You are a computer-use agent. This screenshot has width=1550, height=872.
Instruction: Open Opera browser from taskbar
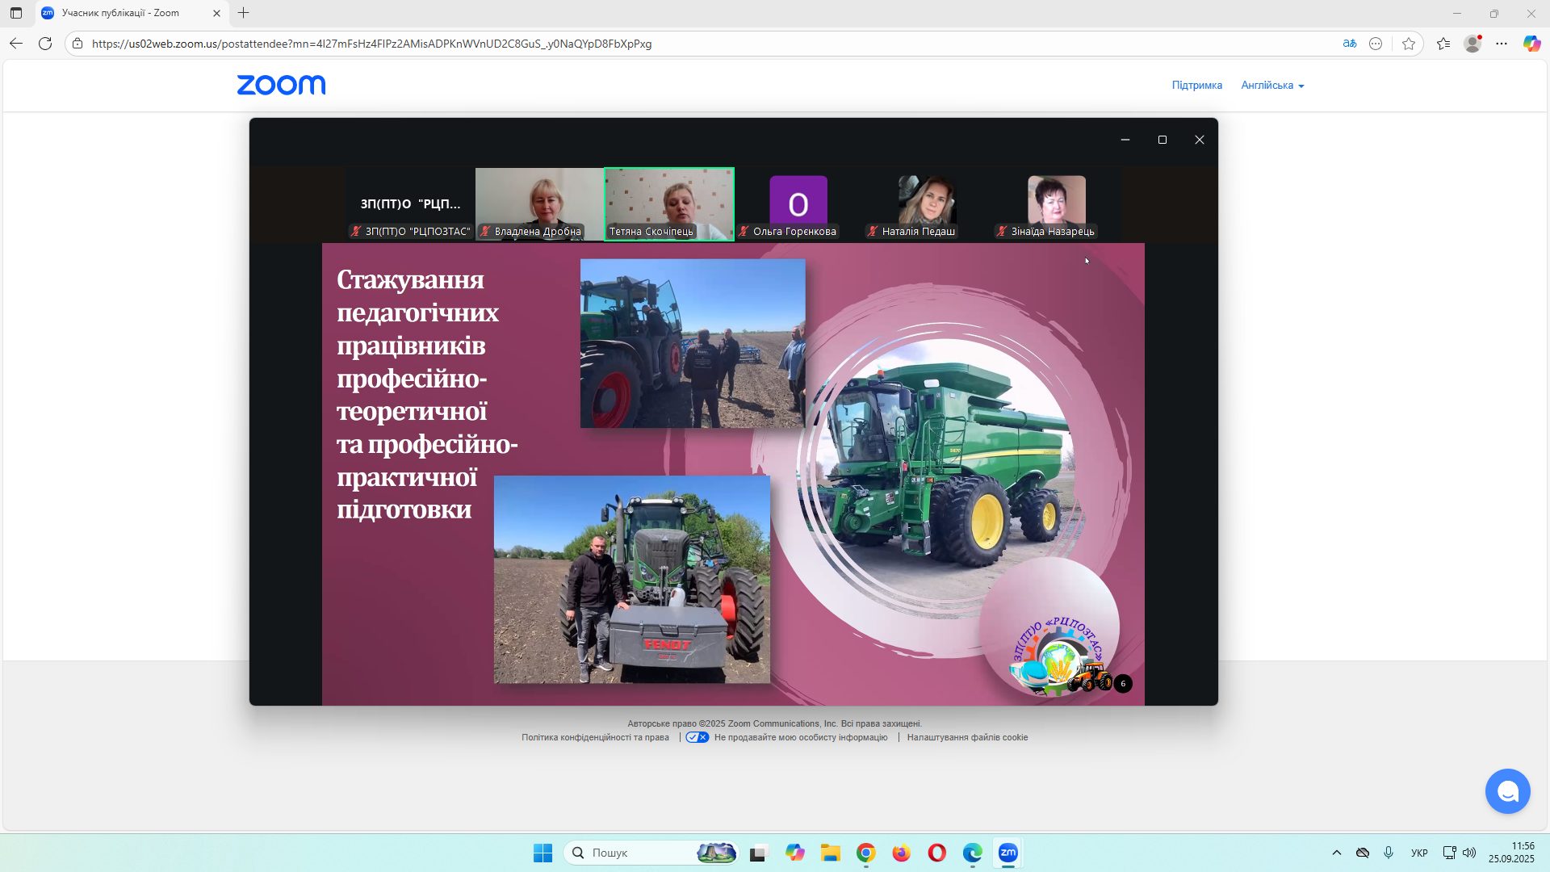pyautogui.click(x=936, y=853)
